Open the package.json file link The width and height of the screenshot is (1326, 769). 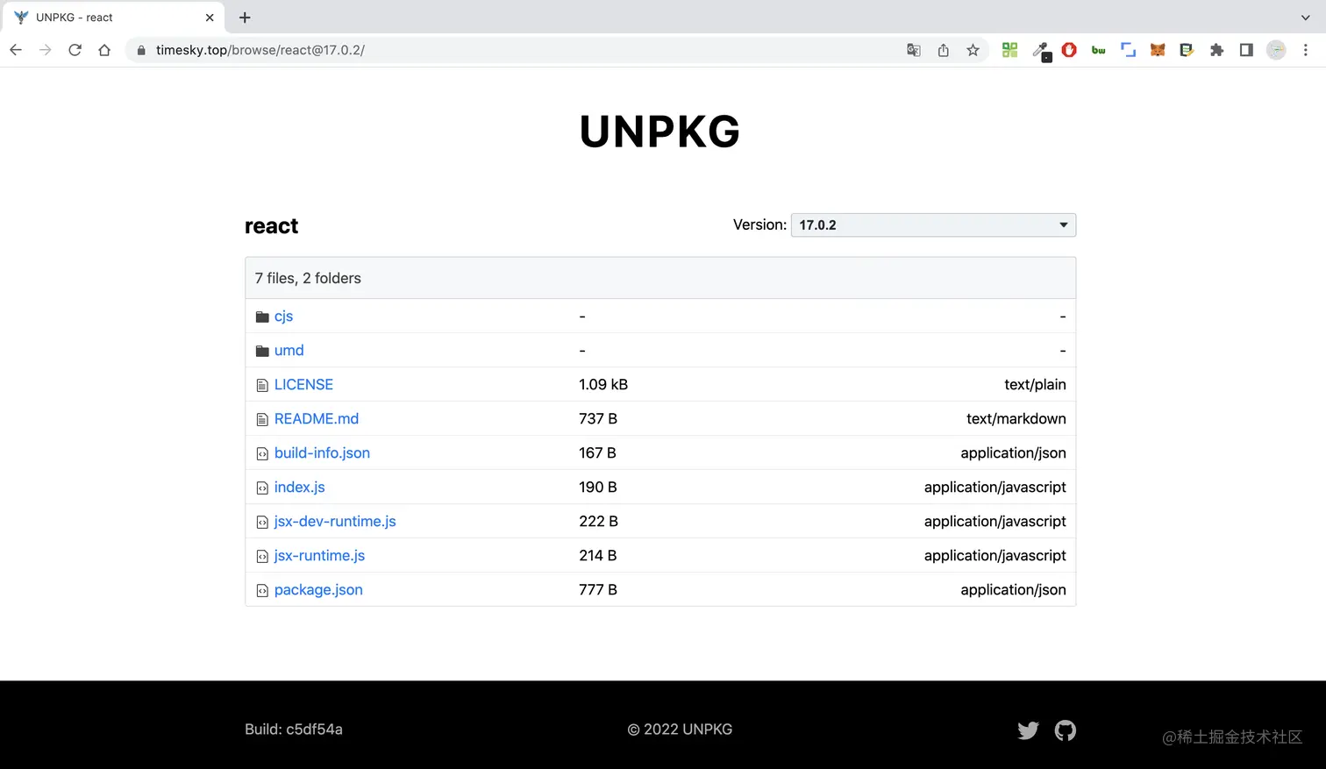pyautogui.click(x=318, y=590)
